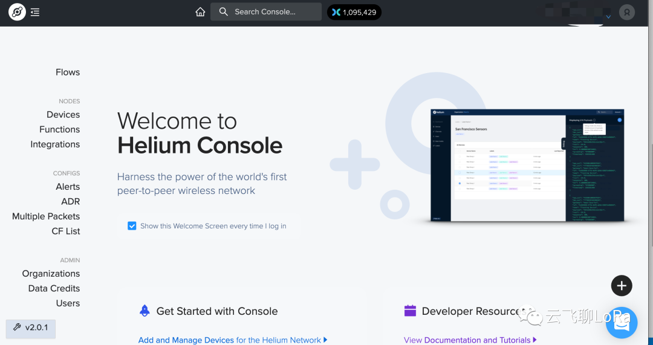Focus the Search Console input field
The height and width of the screenshot is (345, 653).
pyautogui.click(x=265, y=11)
